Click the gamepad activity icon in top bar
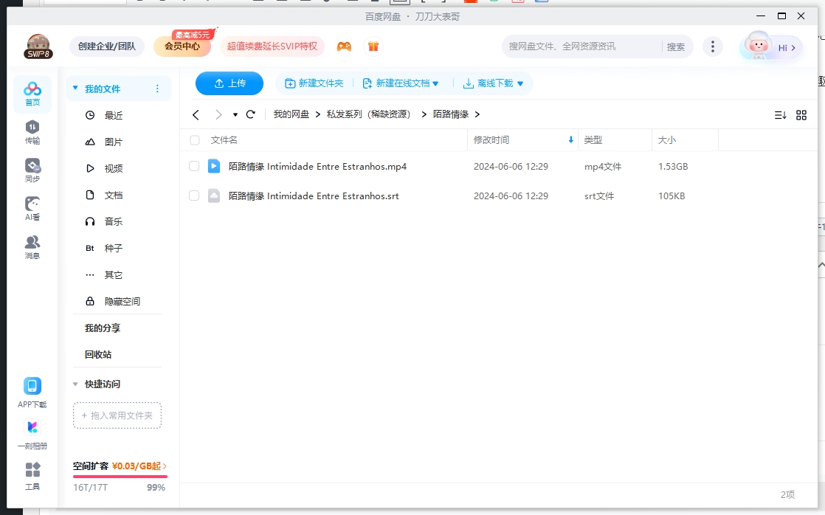 tap(344, 46)
